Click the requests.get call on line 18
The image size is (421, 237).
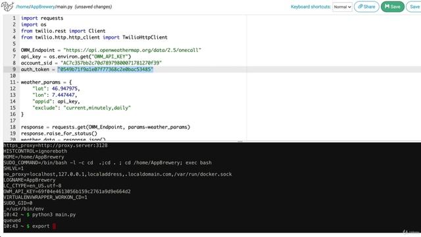[121, 127]
